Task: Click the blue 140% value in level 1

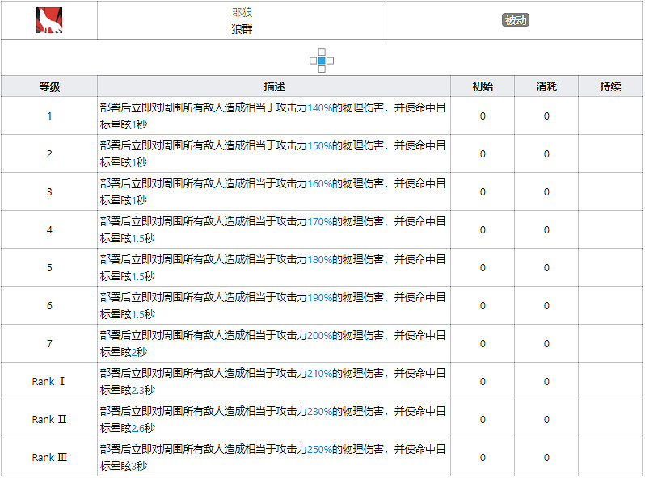Action: (319, 107)
